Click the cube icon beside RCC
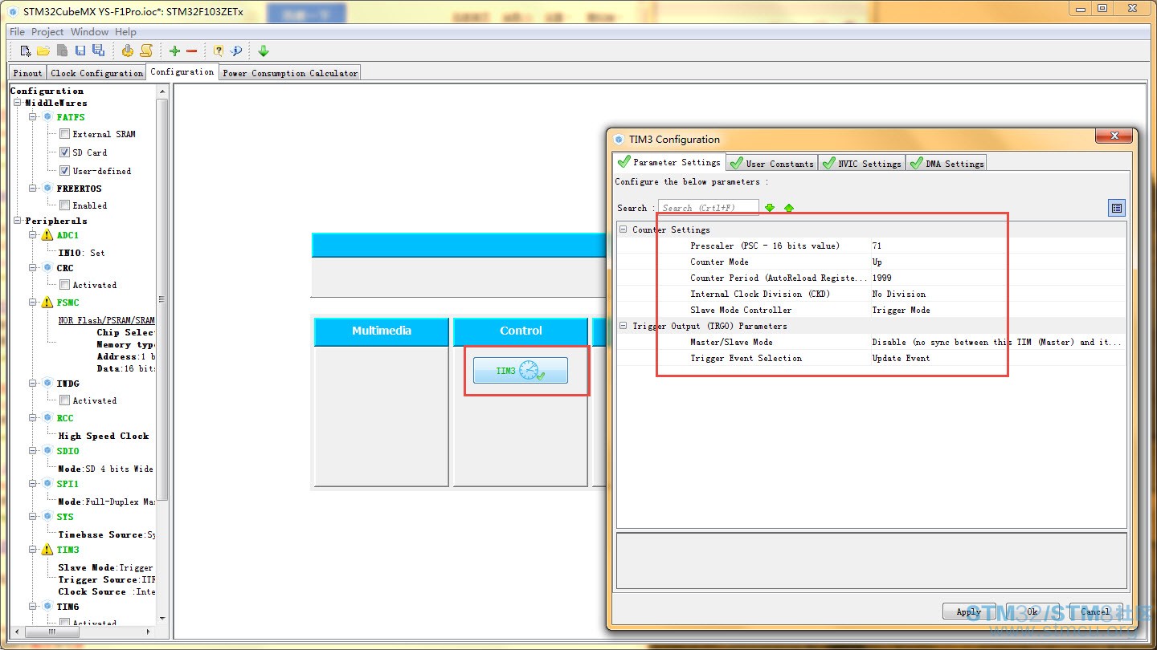1157x650 pixels. point(47,418)
